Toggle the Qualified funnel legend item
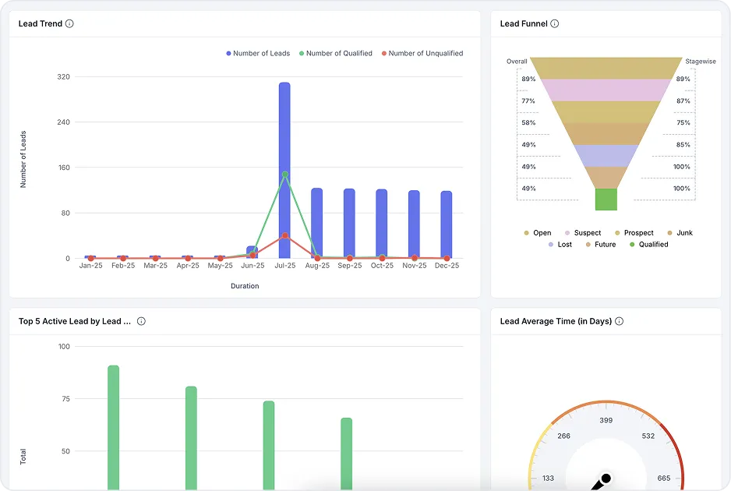731x491 pixels. (x=649, y=245)
